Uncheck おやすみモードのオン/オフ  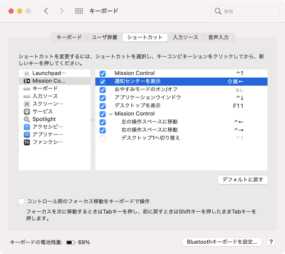pos(103,89)
